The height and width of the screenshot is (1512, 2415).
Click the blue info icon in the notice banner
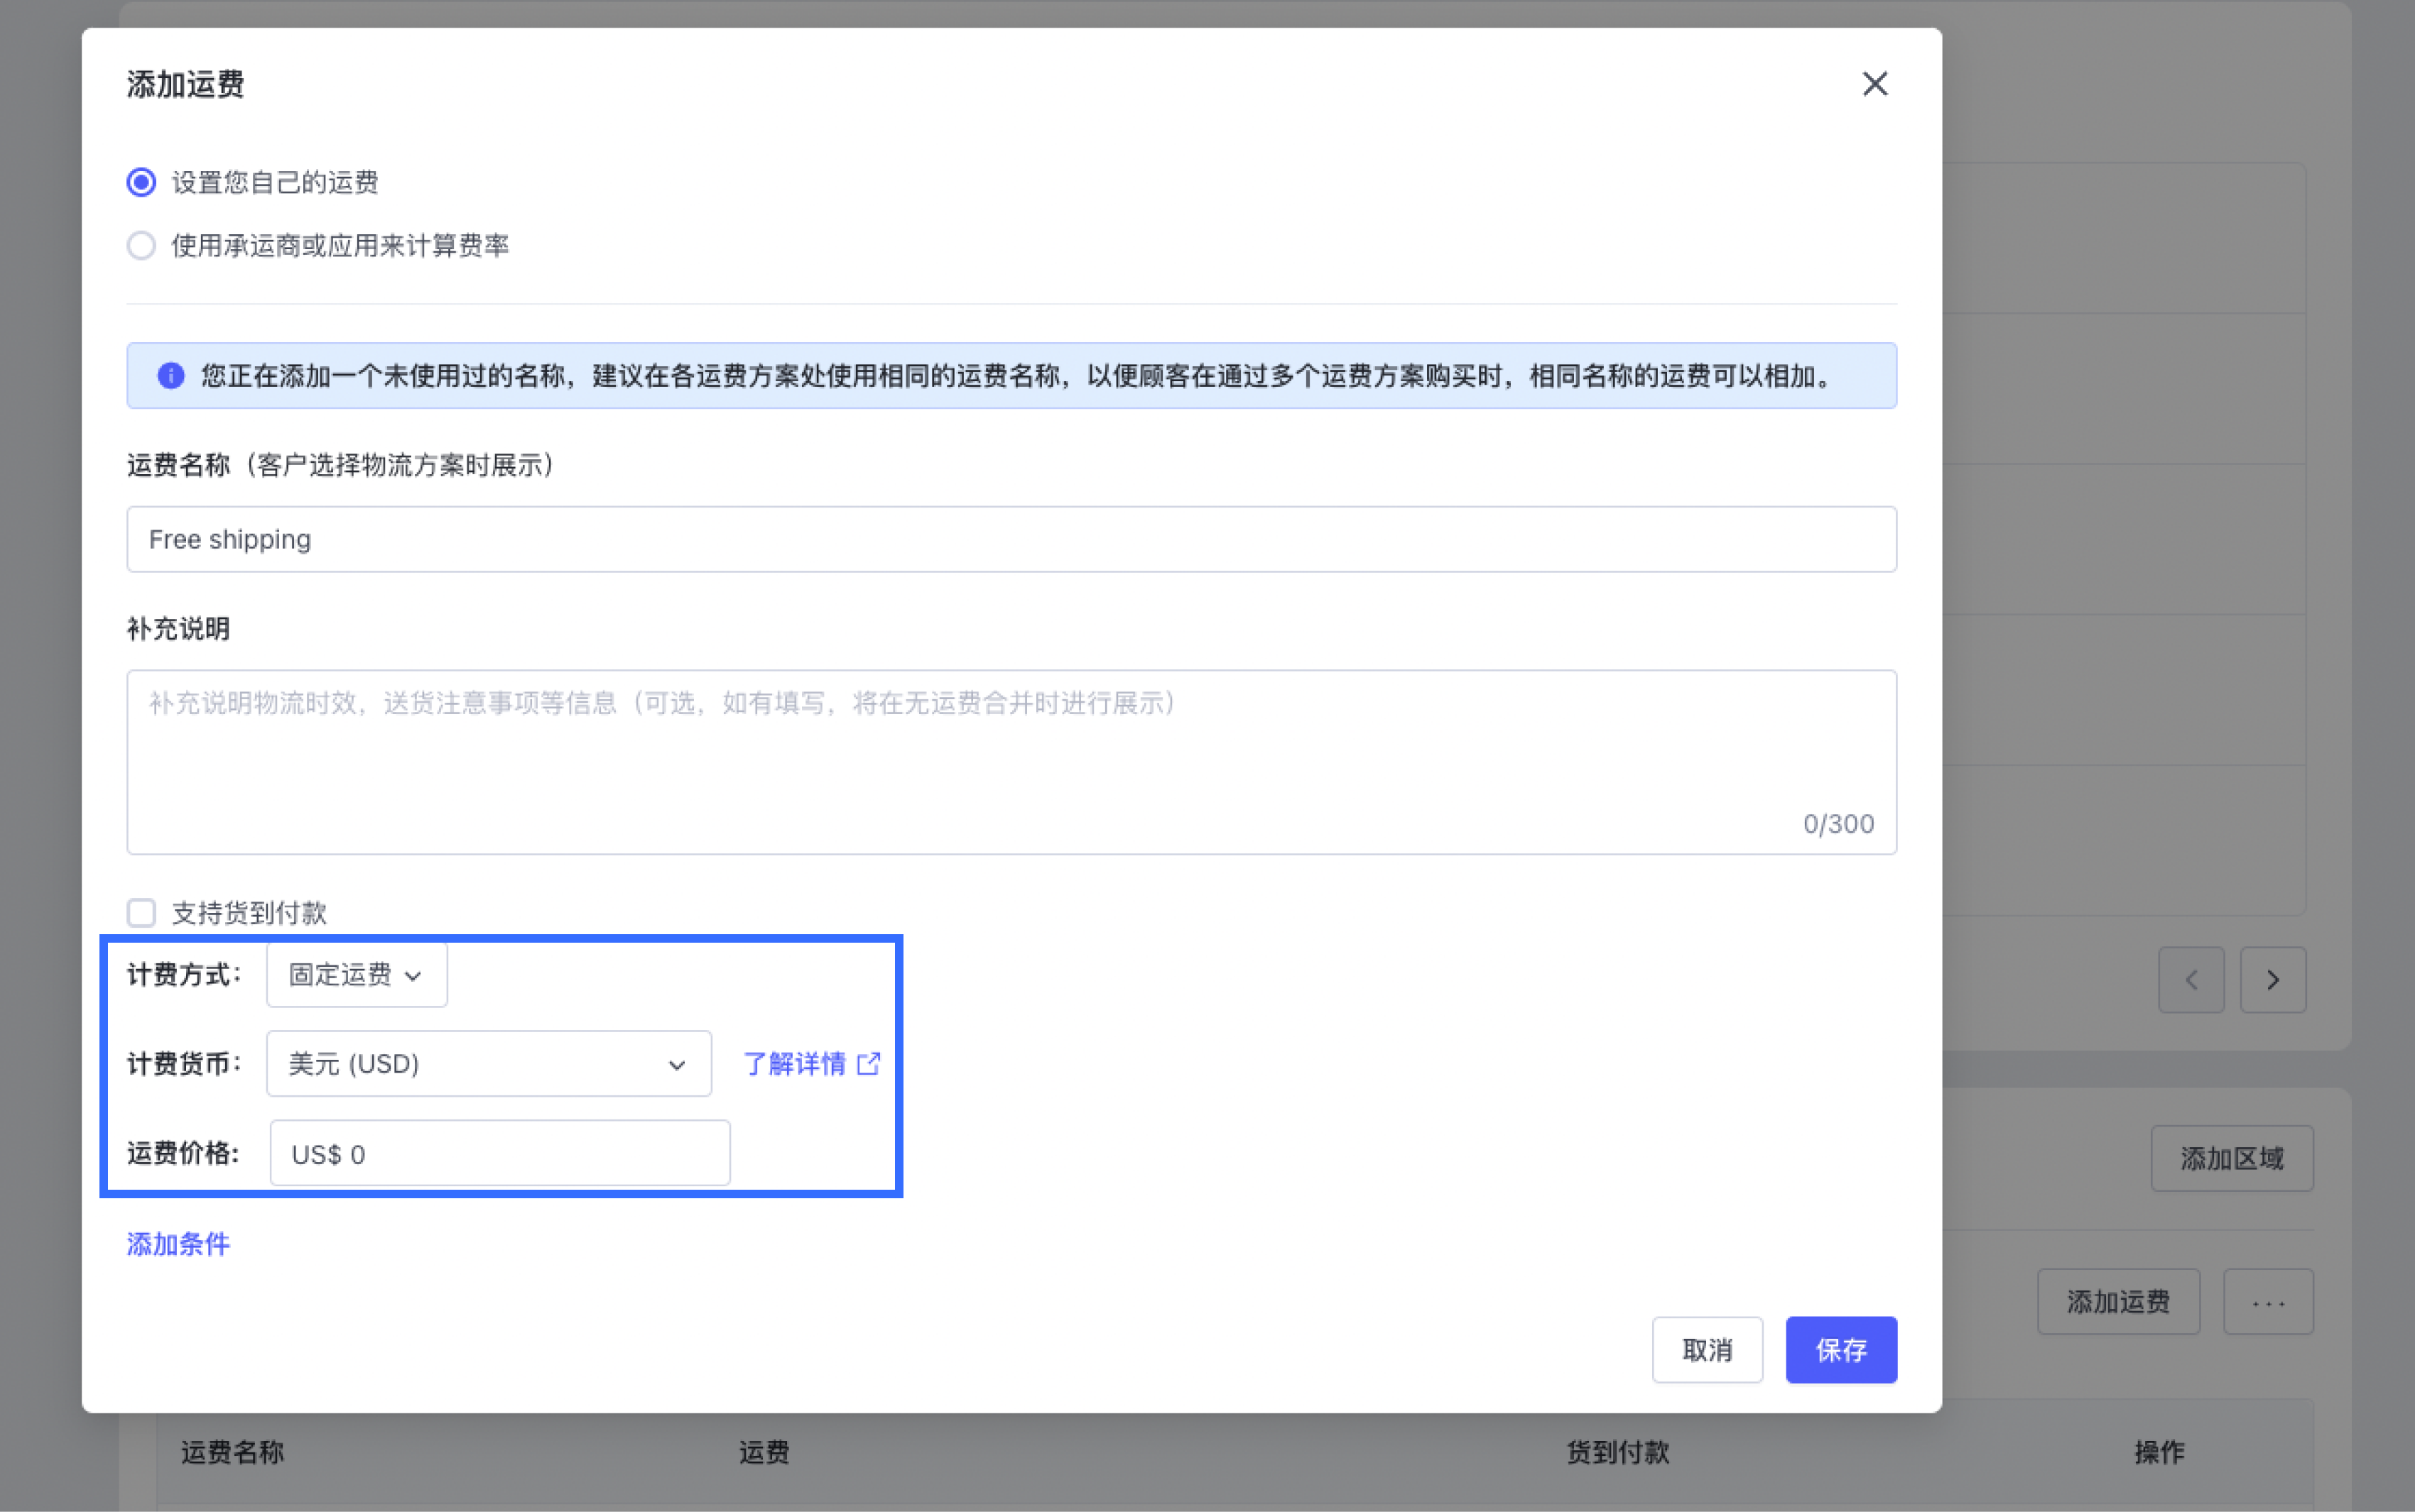point(171,376)
